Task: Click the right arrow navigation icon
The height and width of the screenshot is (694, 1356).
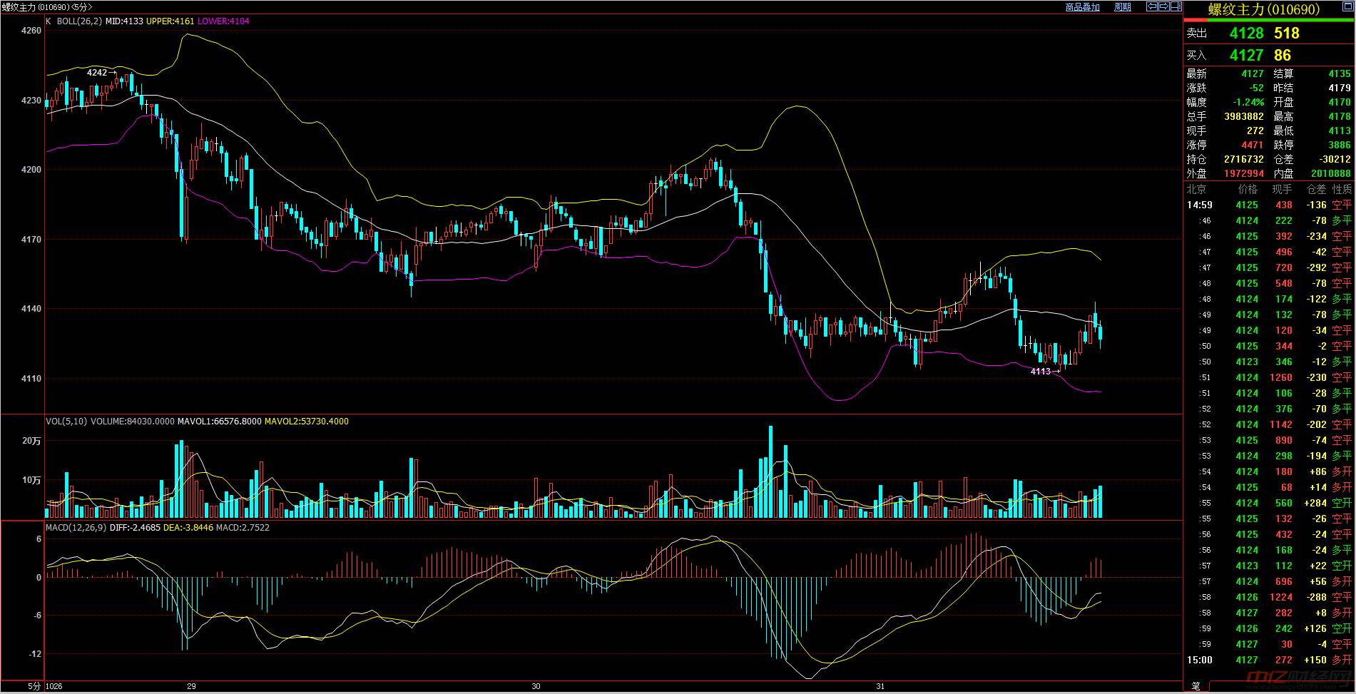Action: pyautogui.click(x=1163, y=6)
